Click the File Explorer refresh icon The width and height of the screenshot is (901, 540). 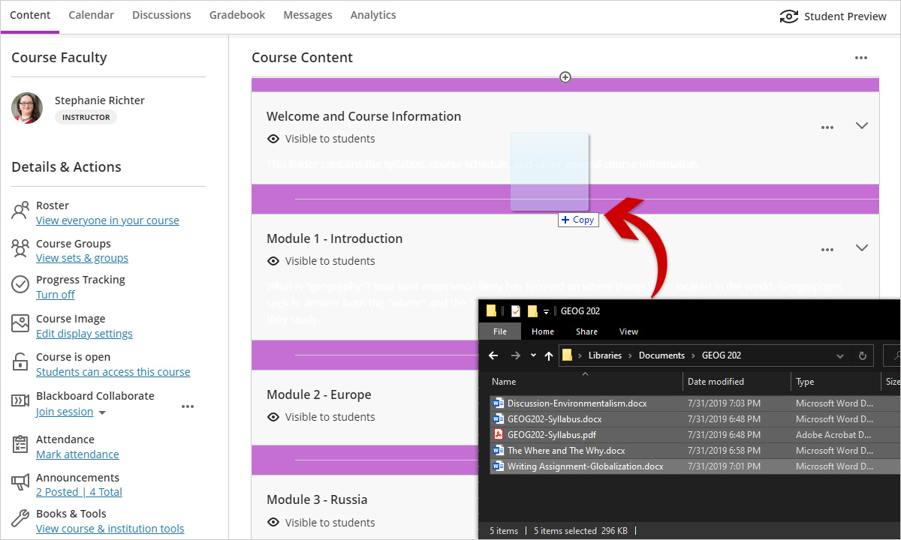click(x=863, y=355)
